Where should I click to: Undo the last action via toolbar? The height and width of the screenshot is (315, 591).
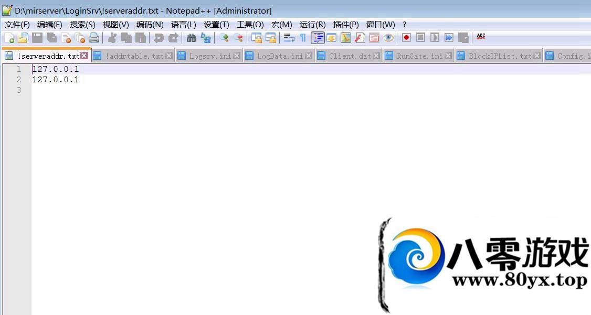tap(159, 38)
